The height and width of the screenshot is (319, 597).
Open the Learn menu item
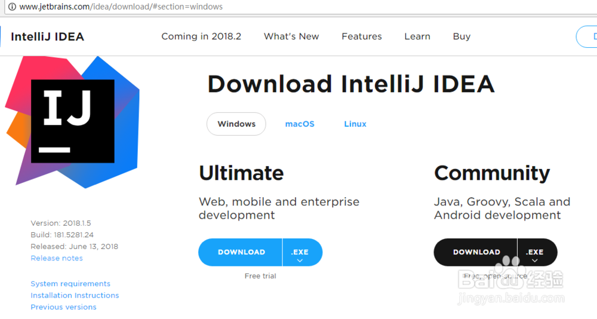click(417, 36)
